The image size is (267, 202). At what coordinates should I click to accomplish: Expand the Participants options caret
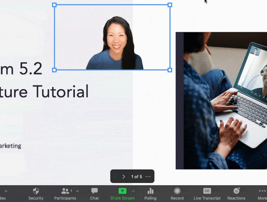[77, 191]
